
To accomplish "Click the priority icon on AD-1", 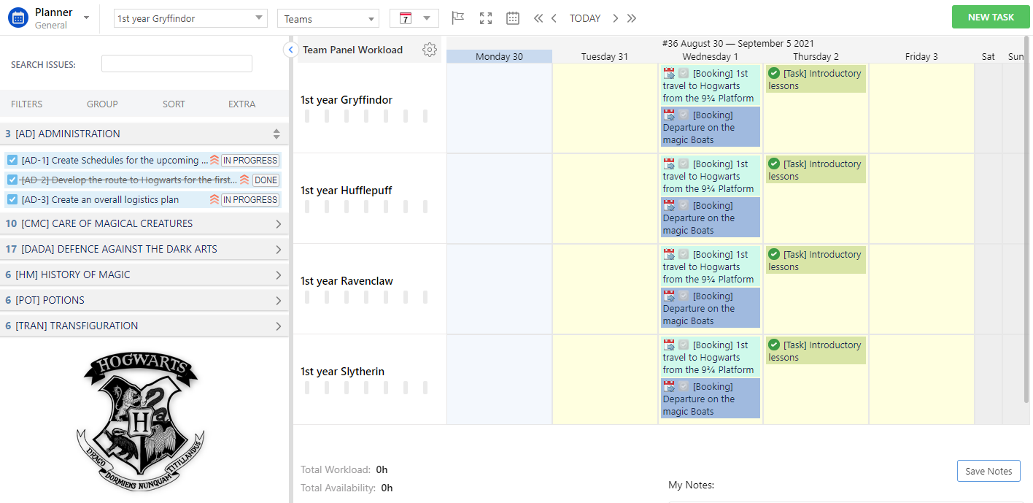I will (214, 160).
